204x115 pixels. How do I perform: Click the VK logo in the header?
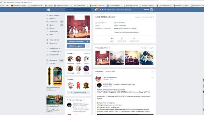(x=48, y=10)
